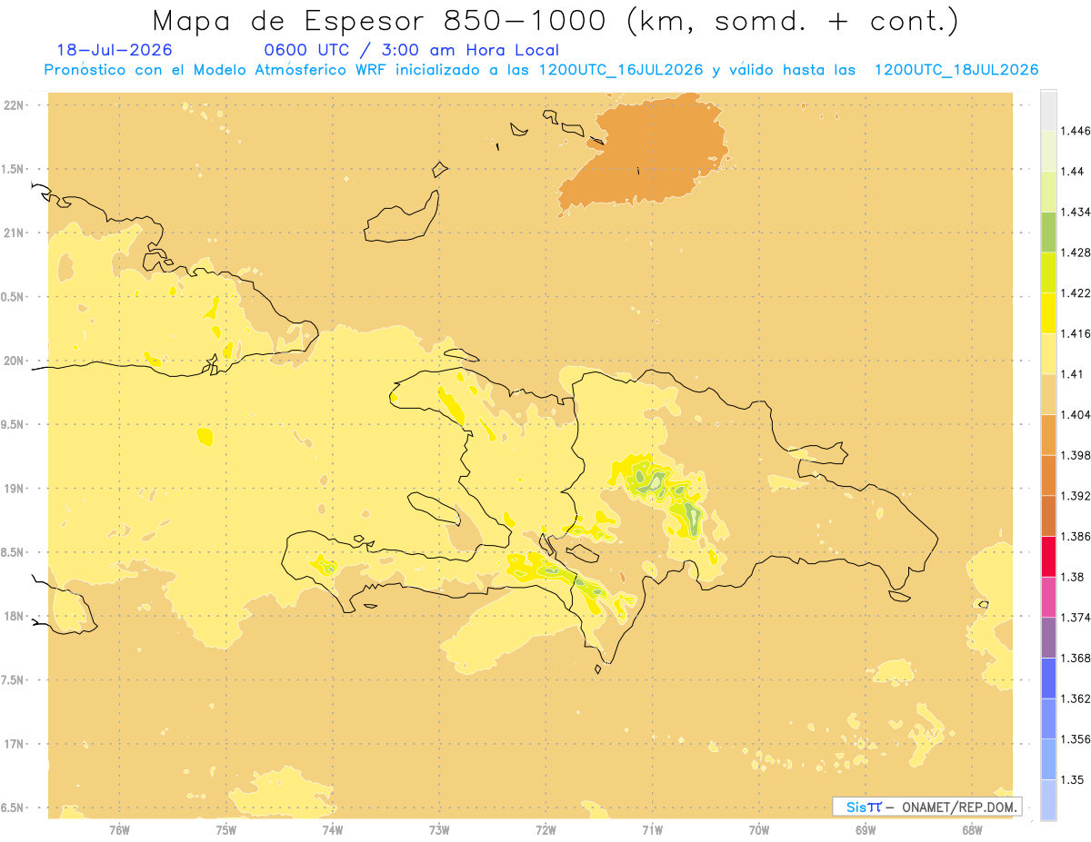Click the date label "18-Jul-2026"
This screenshot has width=1091, height=842.
coord(115,50)
